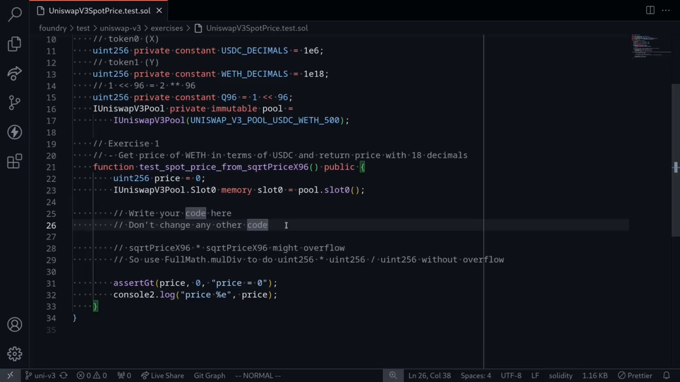The image size is (680, 382).
Task: Synchronize changes with the sync icon
Action: [64, 375]
